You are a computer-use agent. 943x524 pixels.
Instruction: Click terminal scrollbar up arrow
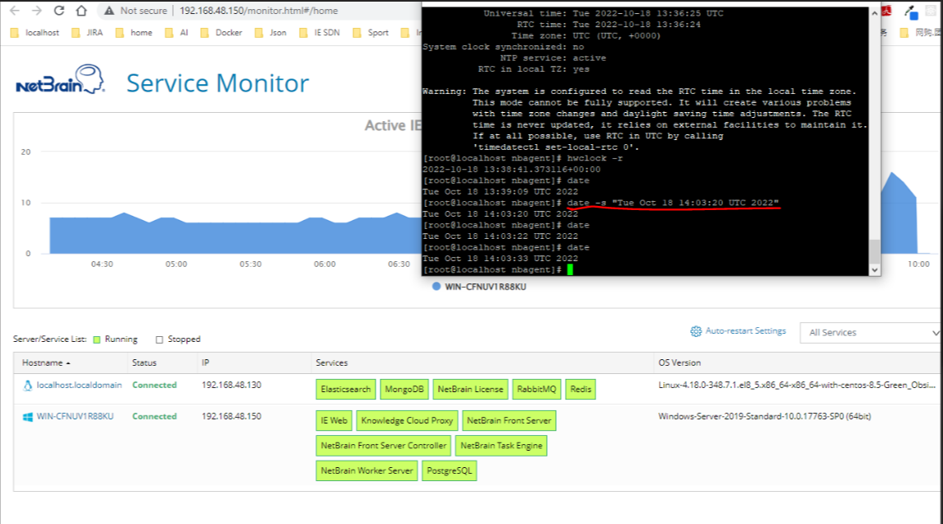pyautogui.click(x=875, y=13)
